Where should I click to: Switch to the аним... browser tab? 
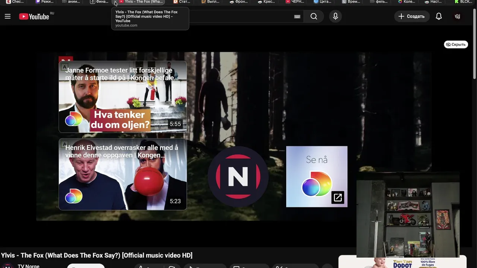click(x=72, y=2)
